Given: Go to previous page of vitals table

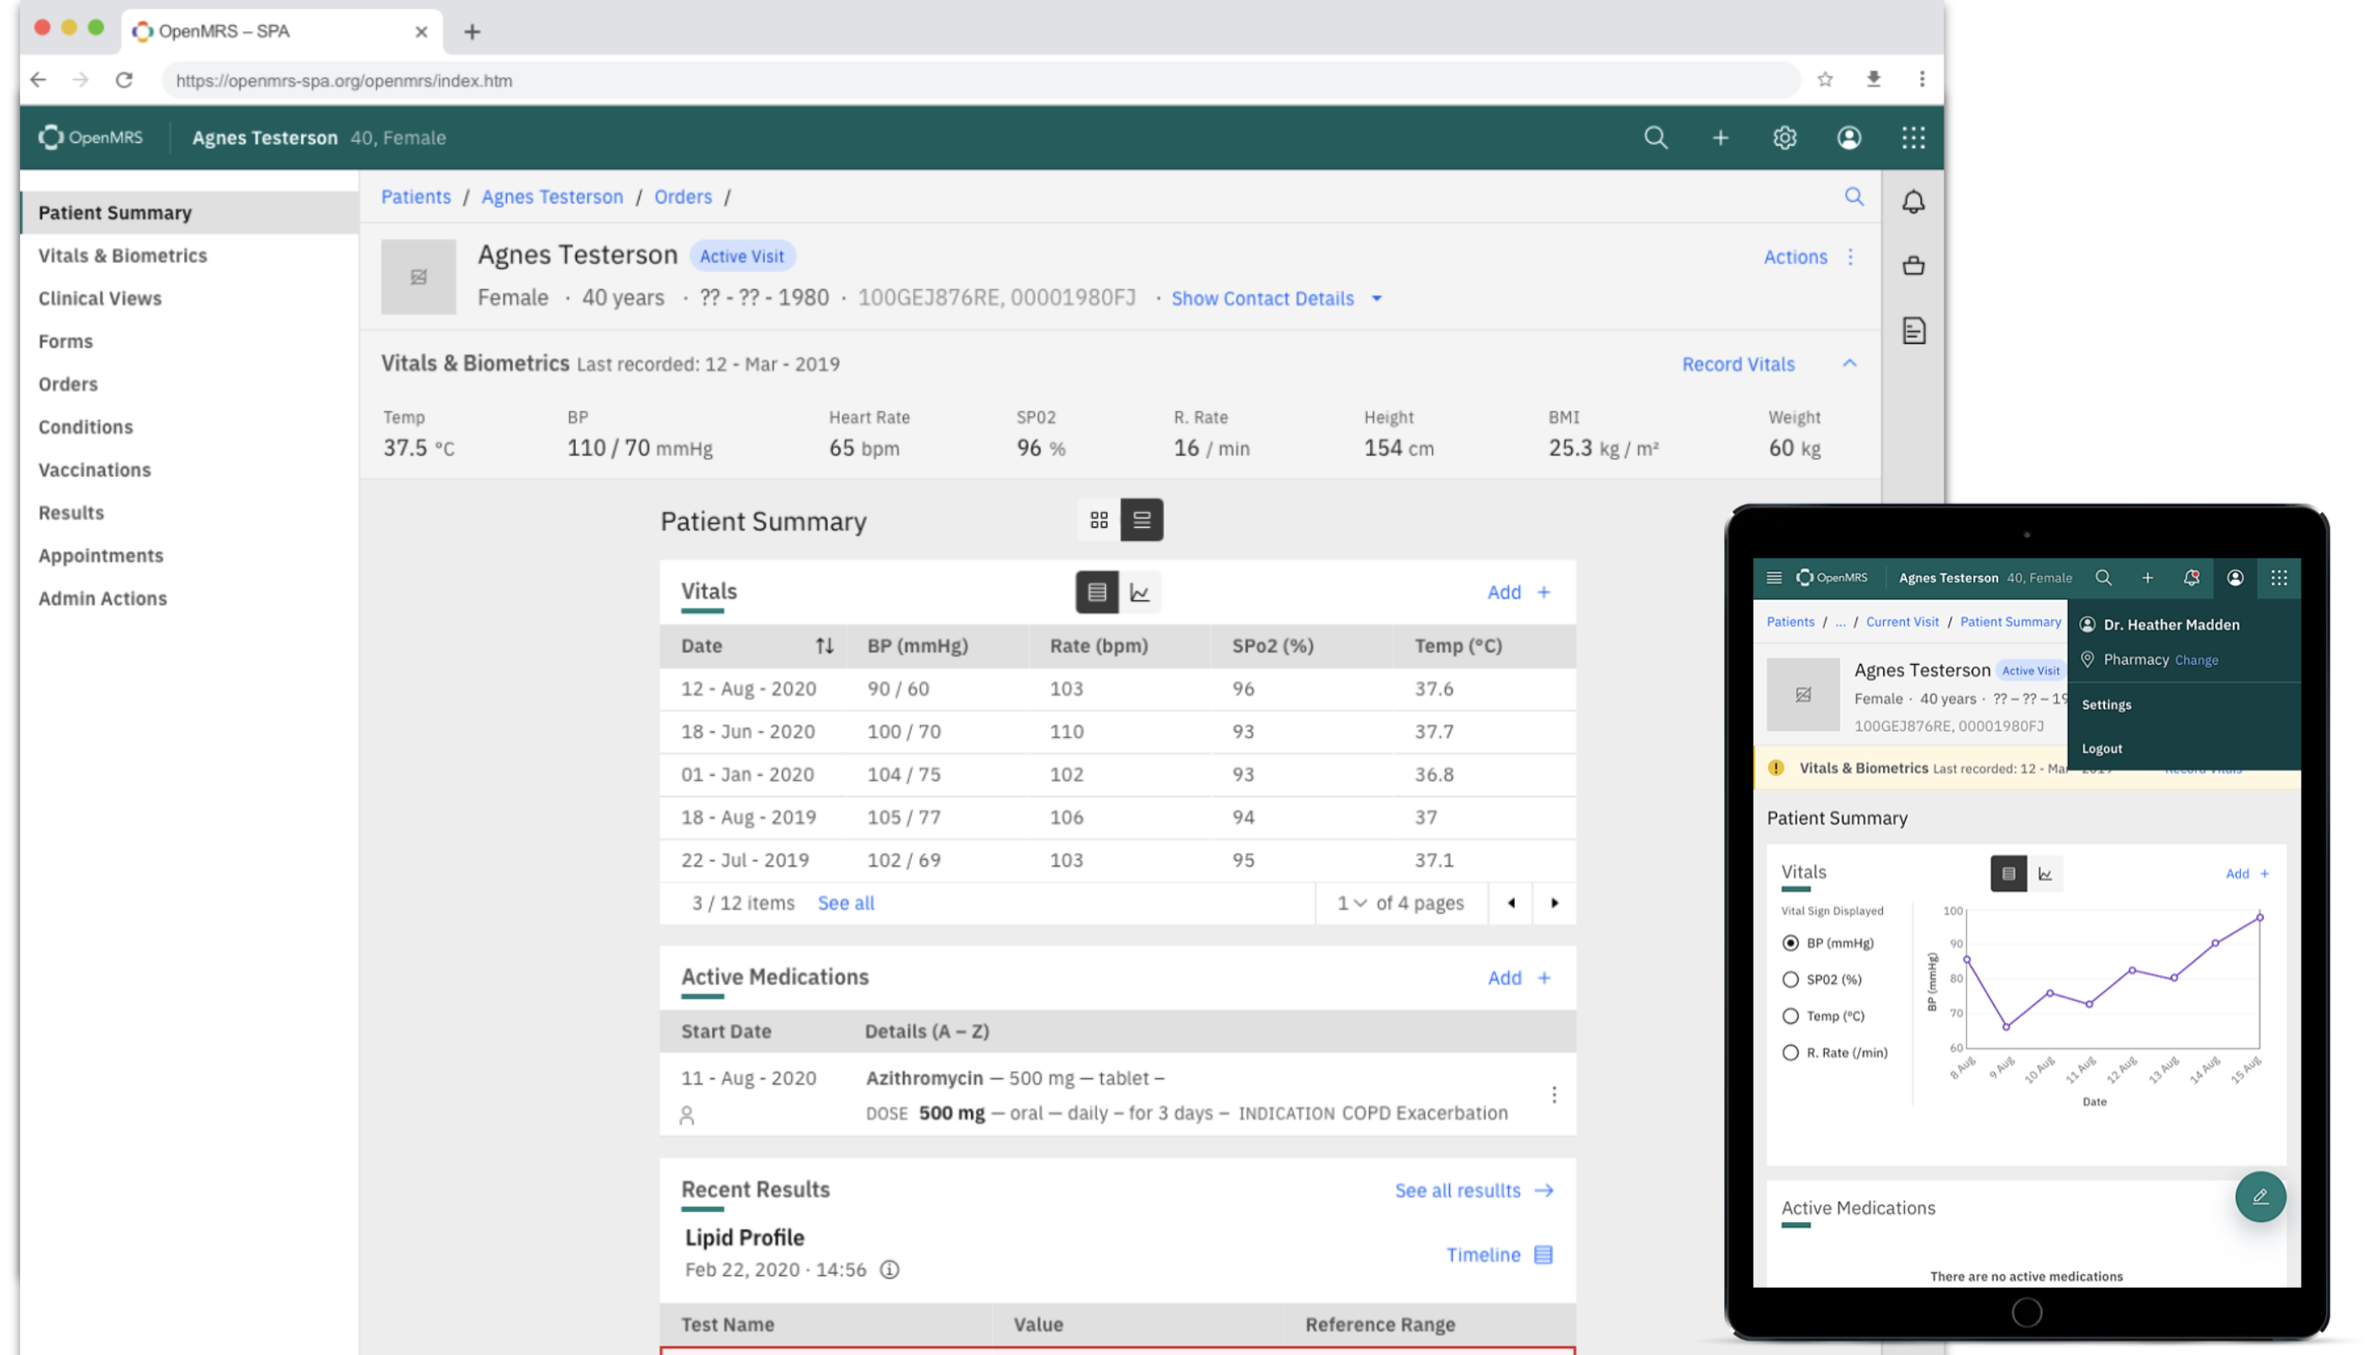Looking at the screenshot, I should (x=1511, y=903).
